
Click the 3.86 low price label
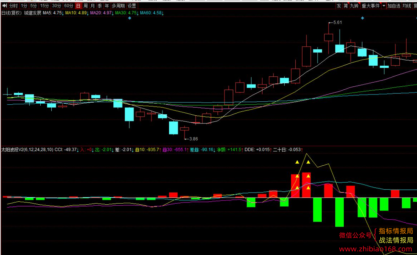click(x=193, y=139)
